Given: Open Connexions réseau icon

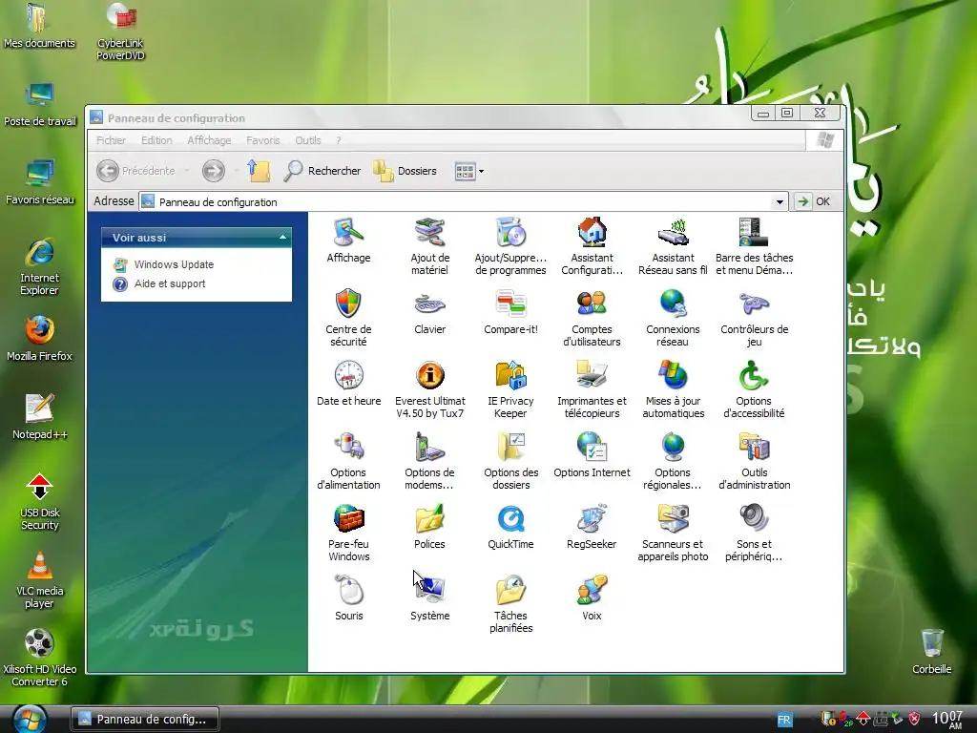Looking at the screenshot, I should tap(673, 317).
